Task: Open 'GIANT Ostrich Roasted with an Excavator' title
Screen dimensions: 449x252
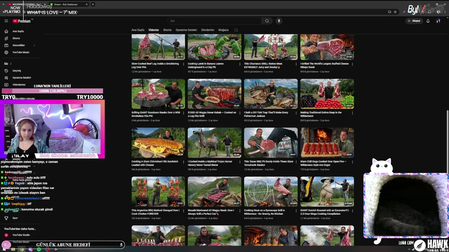Action: (x=324, y=212)
